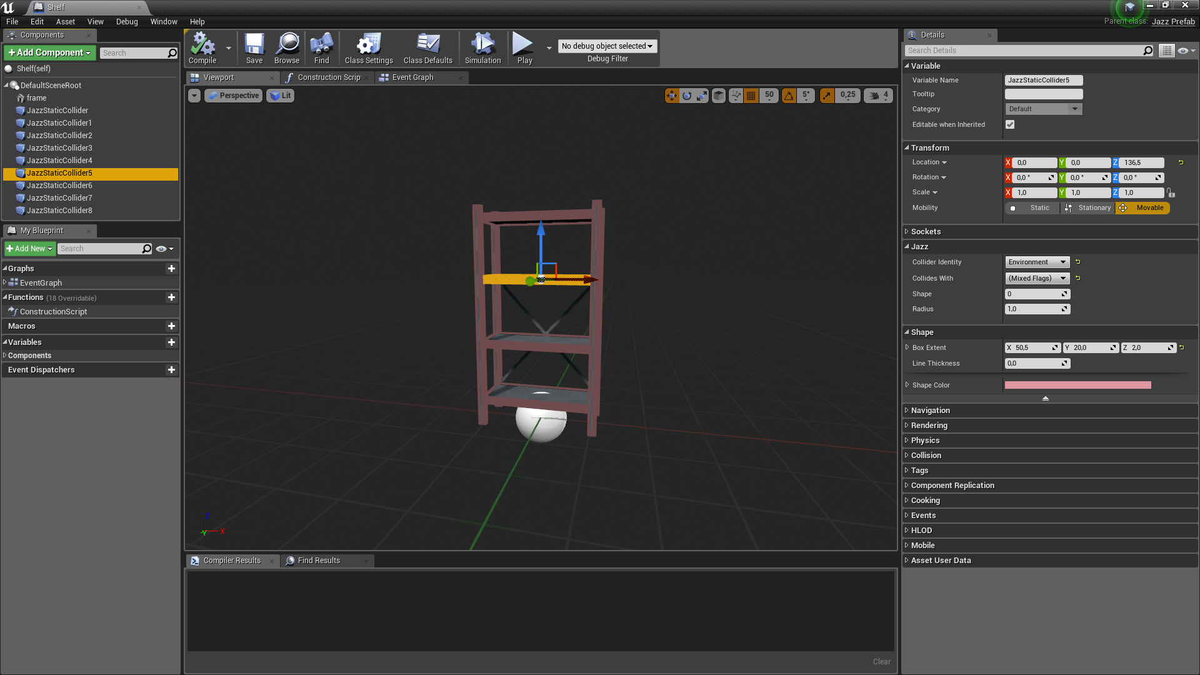
Task: Open the Debug menu
Action: (x=127, y=21)
